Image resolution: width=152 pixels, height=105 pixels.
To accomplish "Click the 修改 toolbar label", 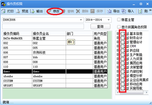I will coord(56,11).
